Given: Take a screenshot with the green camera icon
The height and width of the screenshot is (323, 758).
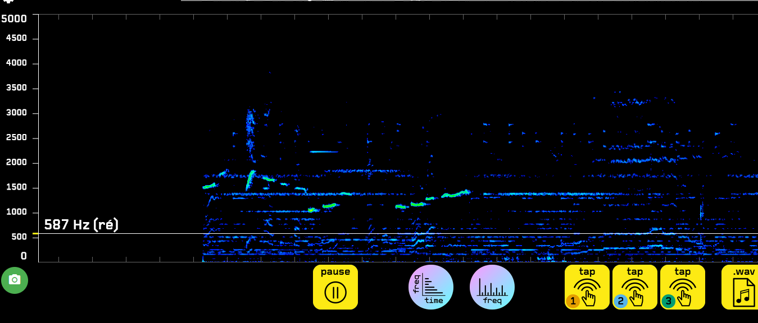Looking at the screenshot, I should click(15, 280).
